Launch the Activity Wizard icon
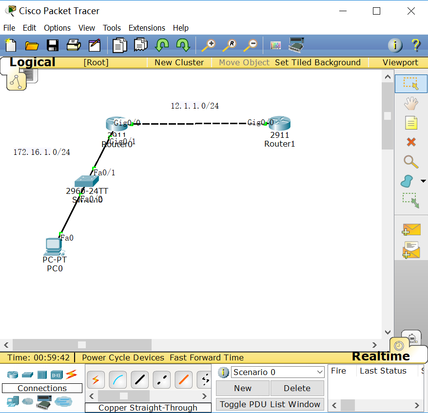 coord(95,45)
